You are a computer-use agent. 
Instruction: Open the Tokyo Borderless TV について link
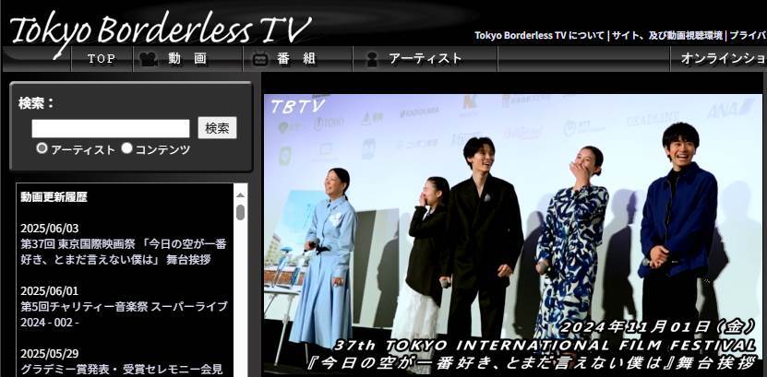[539, 36]
